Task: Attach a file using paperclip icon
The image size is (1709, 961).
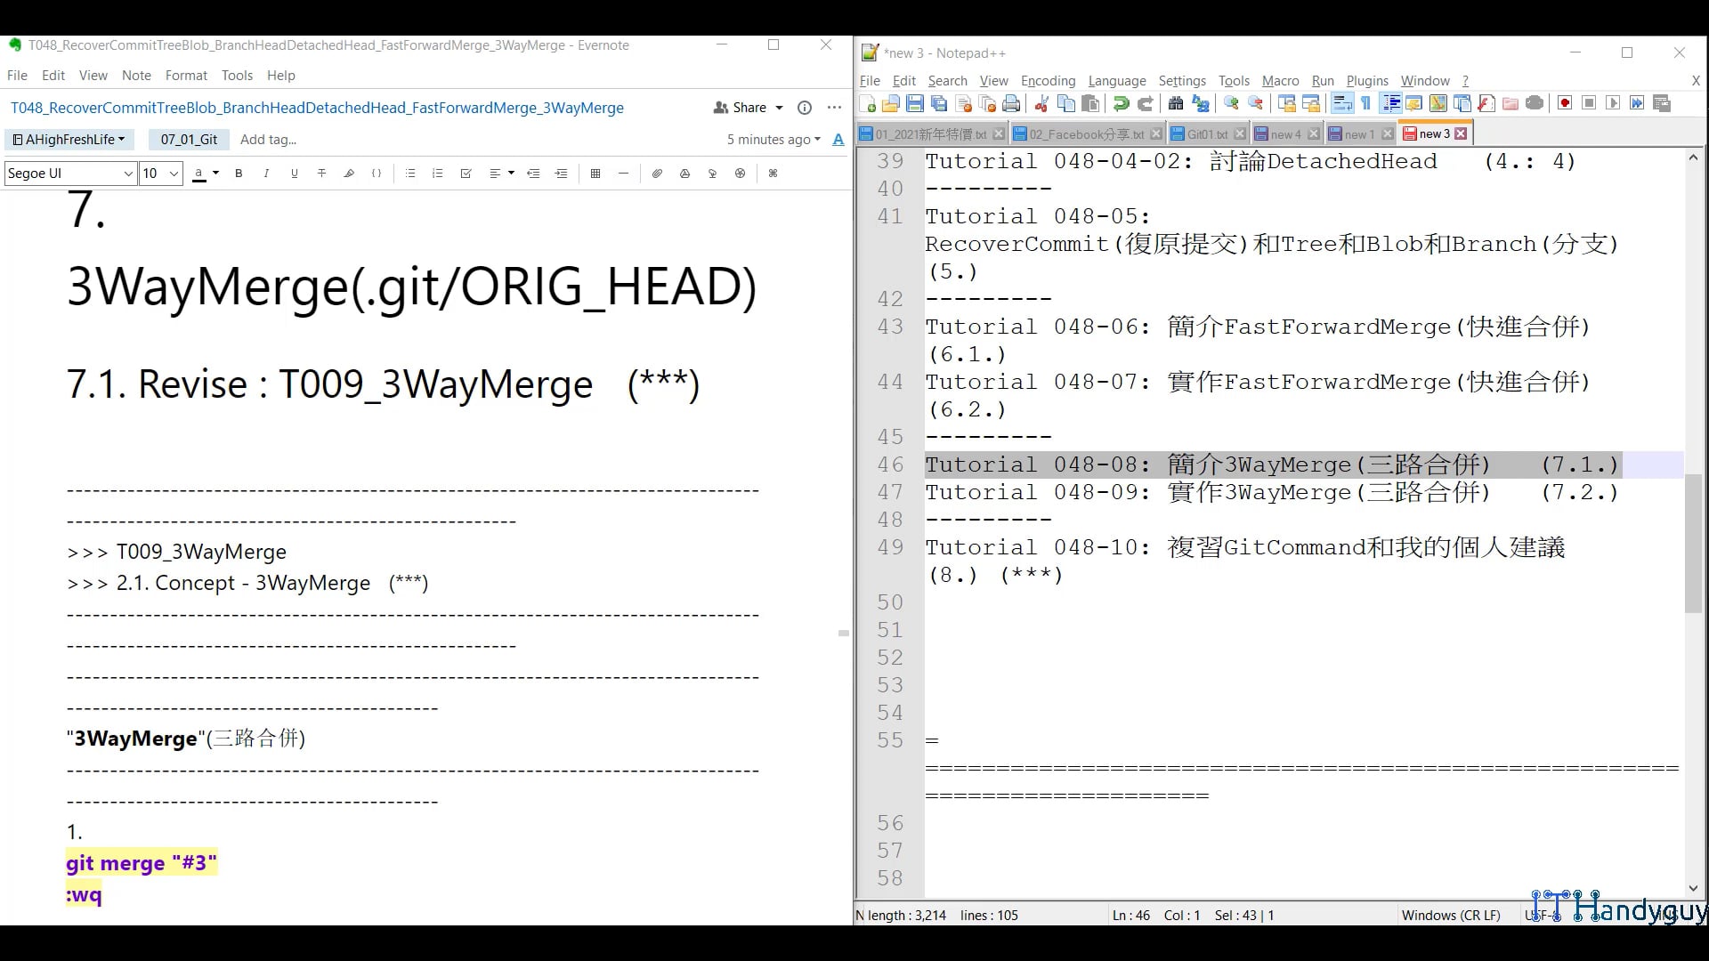Action: [x=657, y=174]
